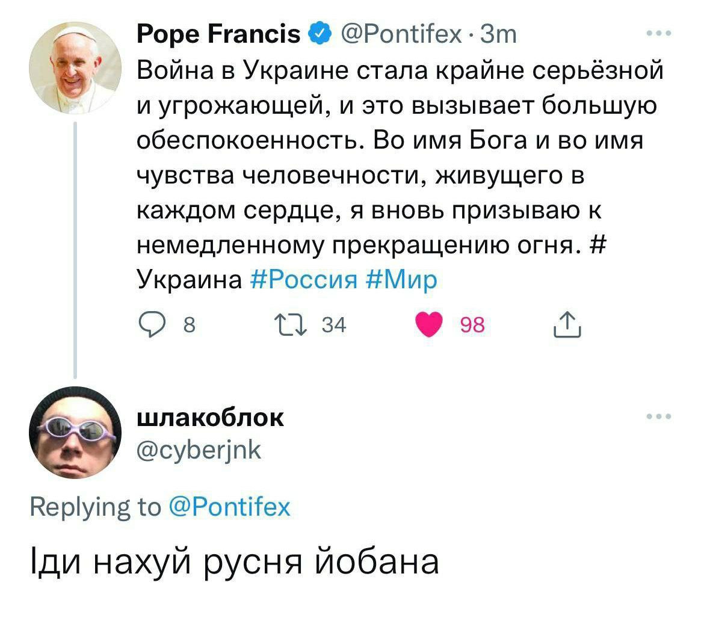Unlike the tweet via pink heart icon
Screen dimensions: 704x618
429,325
